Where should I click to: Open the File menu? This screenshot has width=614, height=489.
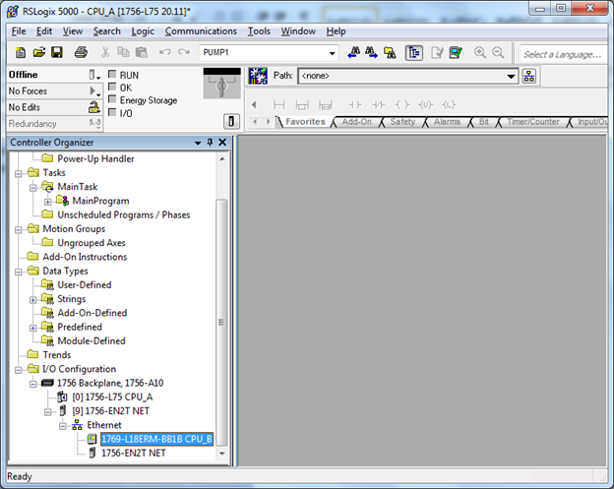pyautogui.click(x=19, y=31)
